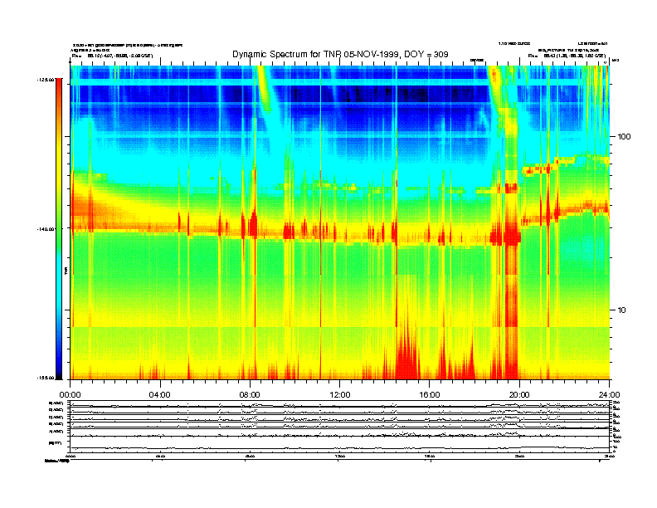
Task: Click the large 20:00 label under the spectrogram
Action: [x=519, y=395]
